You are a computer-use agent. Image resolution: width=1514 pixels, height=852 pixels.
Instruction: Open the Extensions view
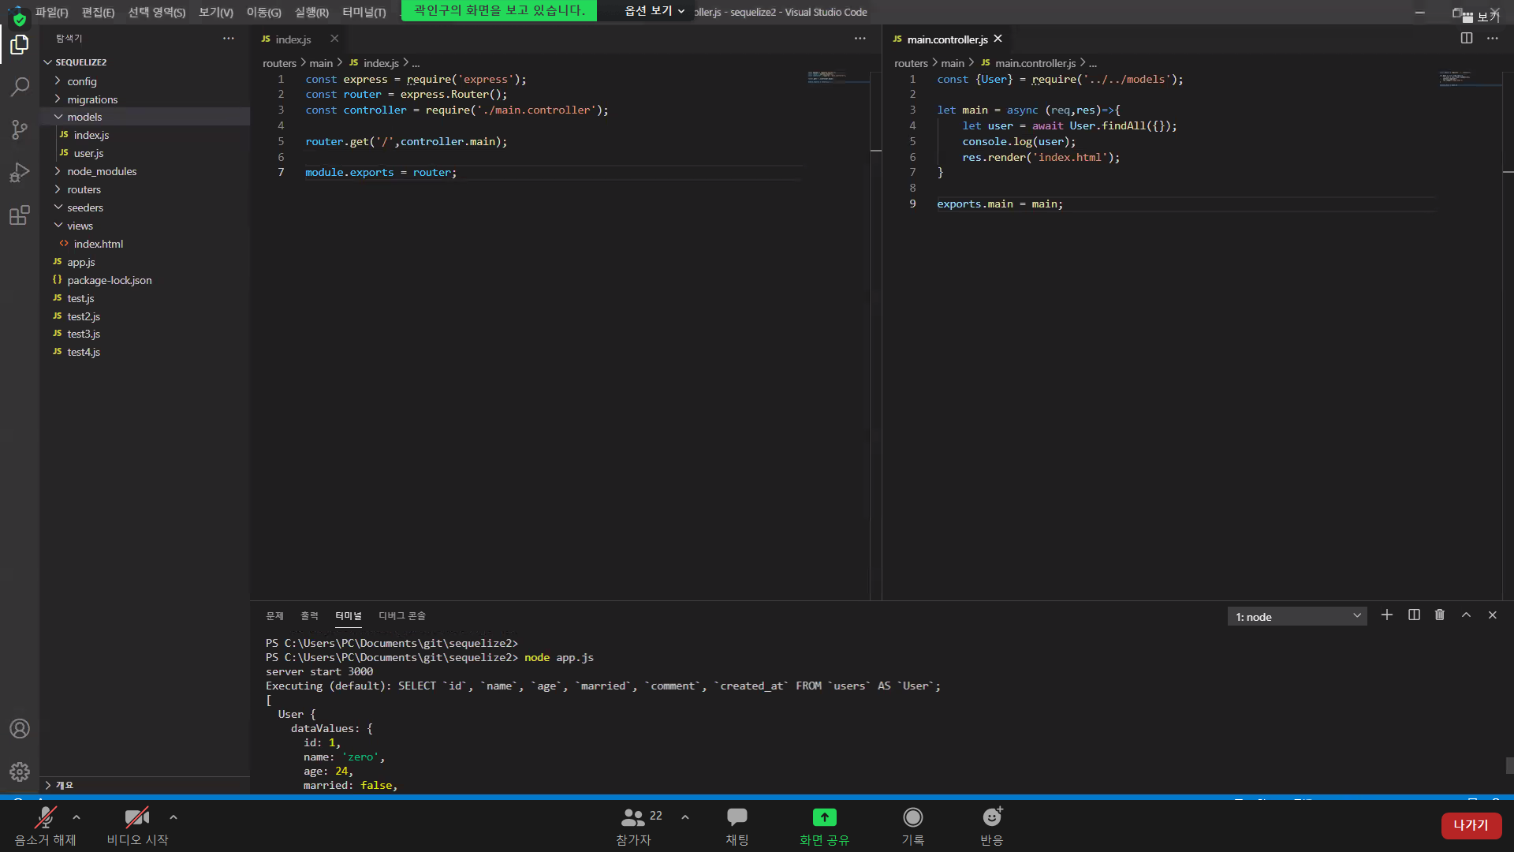[20, 215]
